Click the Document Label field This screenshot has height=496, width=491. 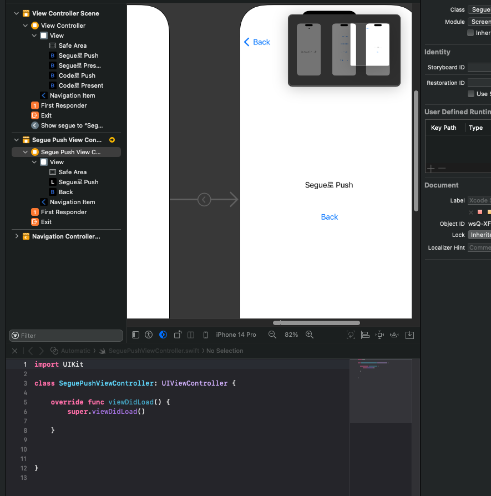pos(479,200)
